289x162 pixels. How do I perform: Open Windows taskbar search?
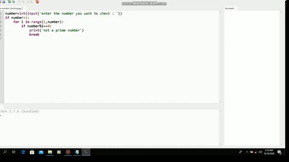pyautogui.click(x=5, y=152)
